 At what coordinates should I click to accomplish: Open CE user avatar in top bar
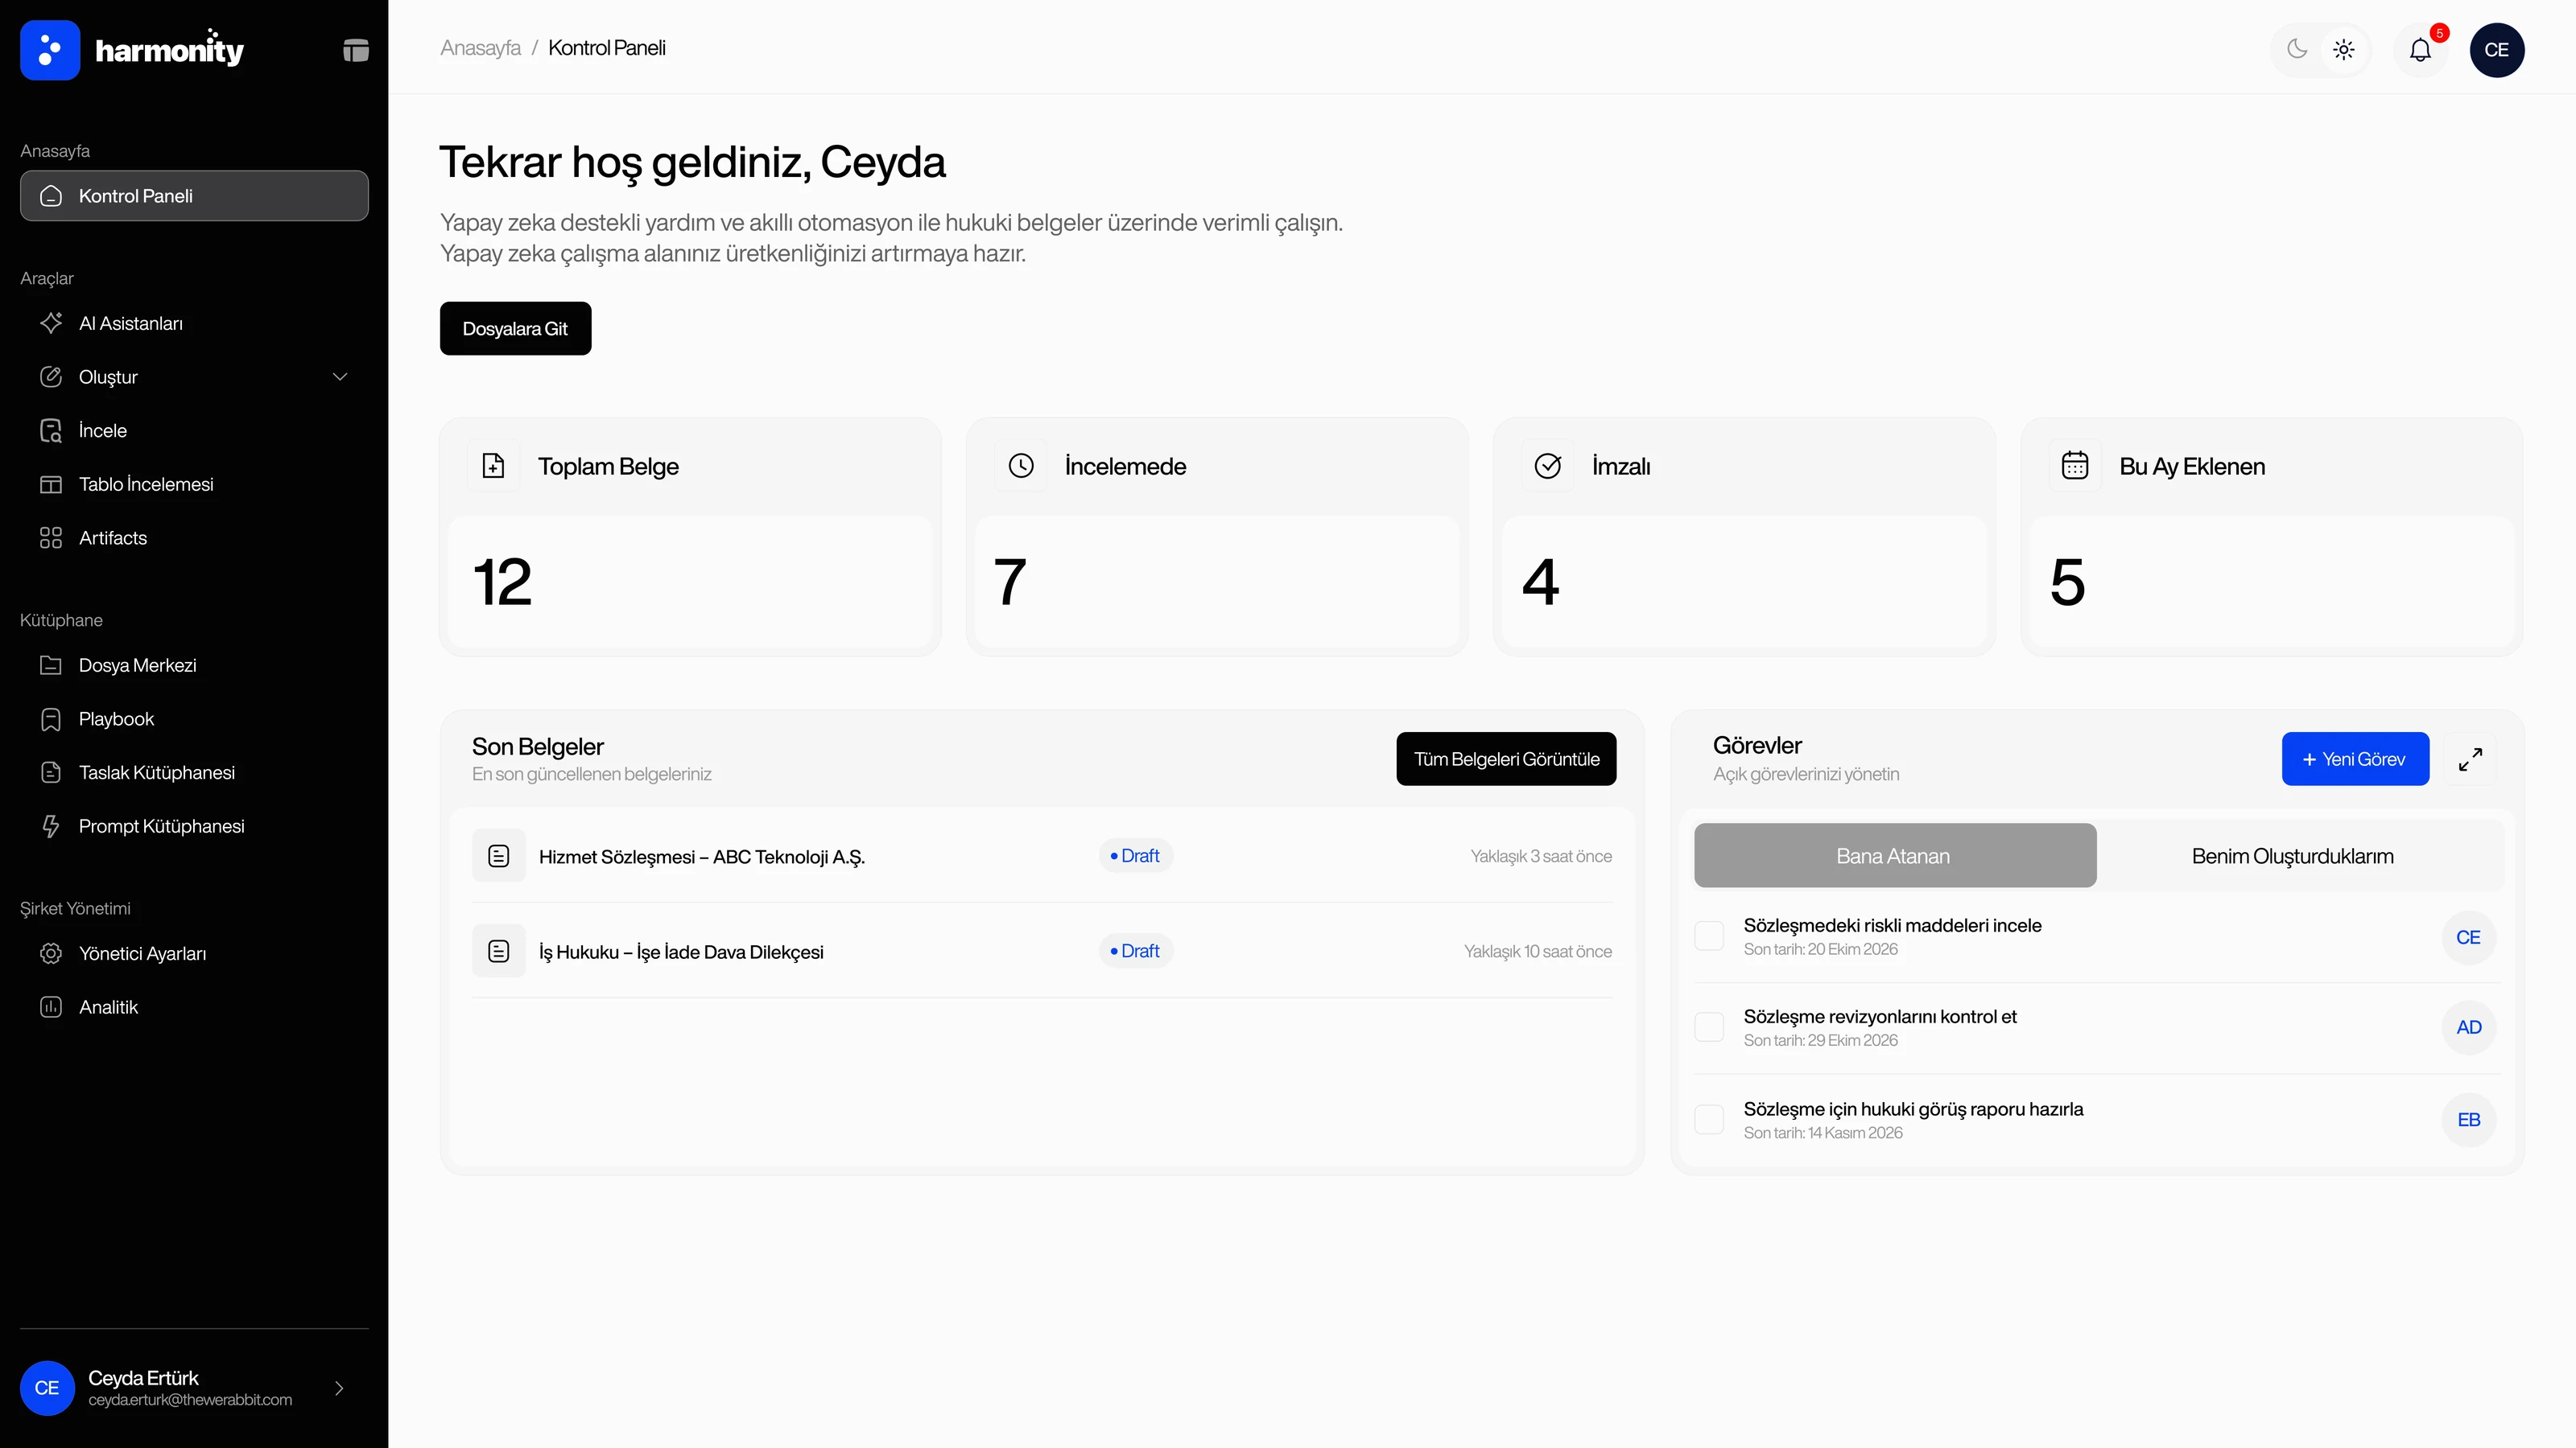point(2497,50)
